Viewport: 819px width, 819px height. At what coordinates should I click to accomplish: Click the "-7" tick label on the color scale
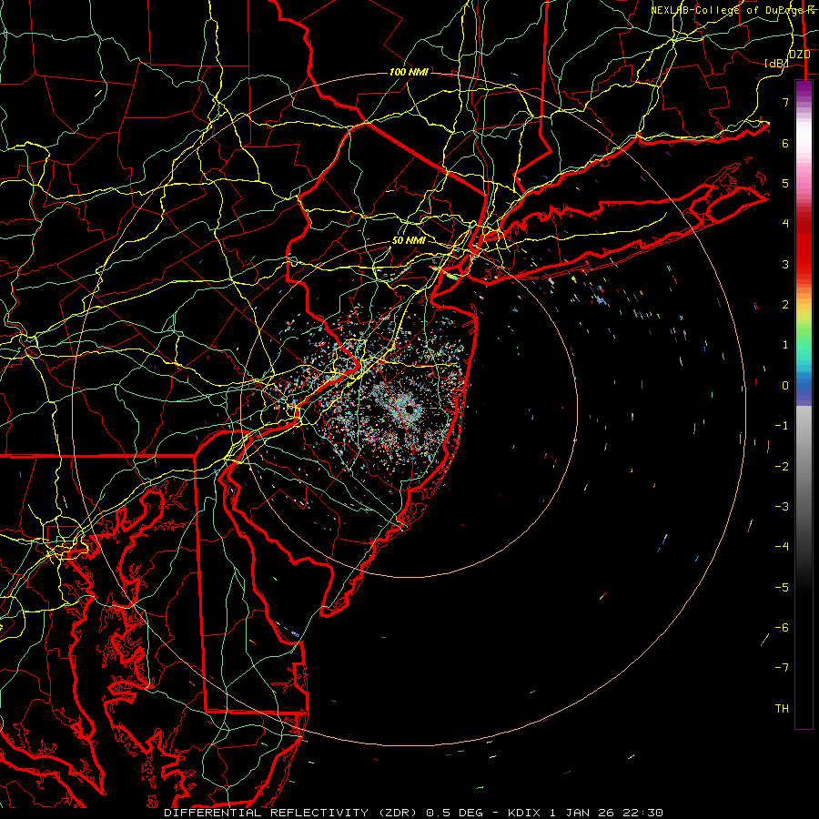click(782, 668)
